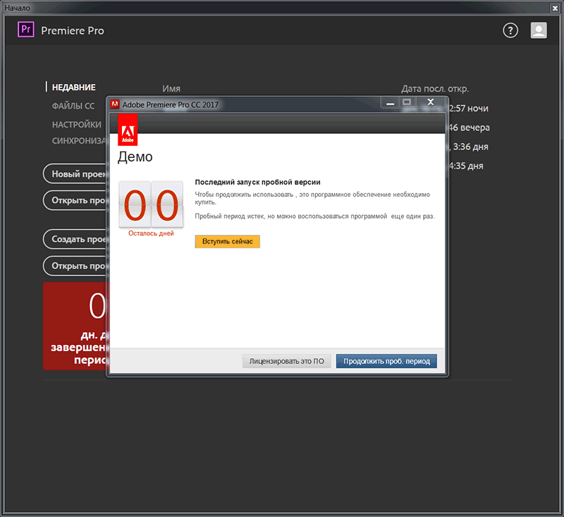Select the recent project opened at 2:57 ночи
The image size is (564, 517).
coord(469,109)
